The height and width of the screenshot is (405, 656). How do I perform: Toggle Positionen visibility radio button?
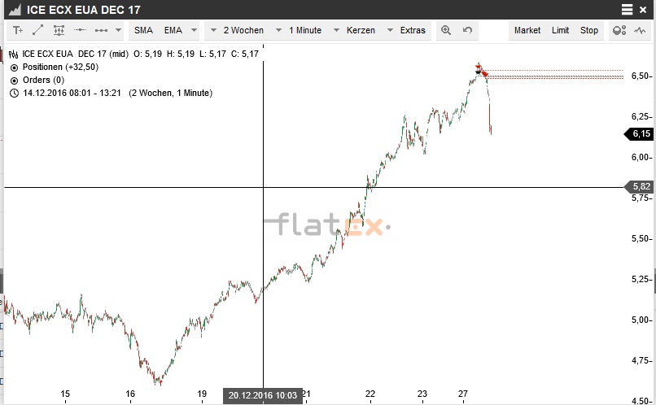click(14, 67)
